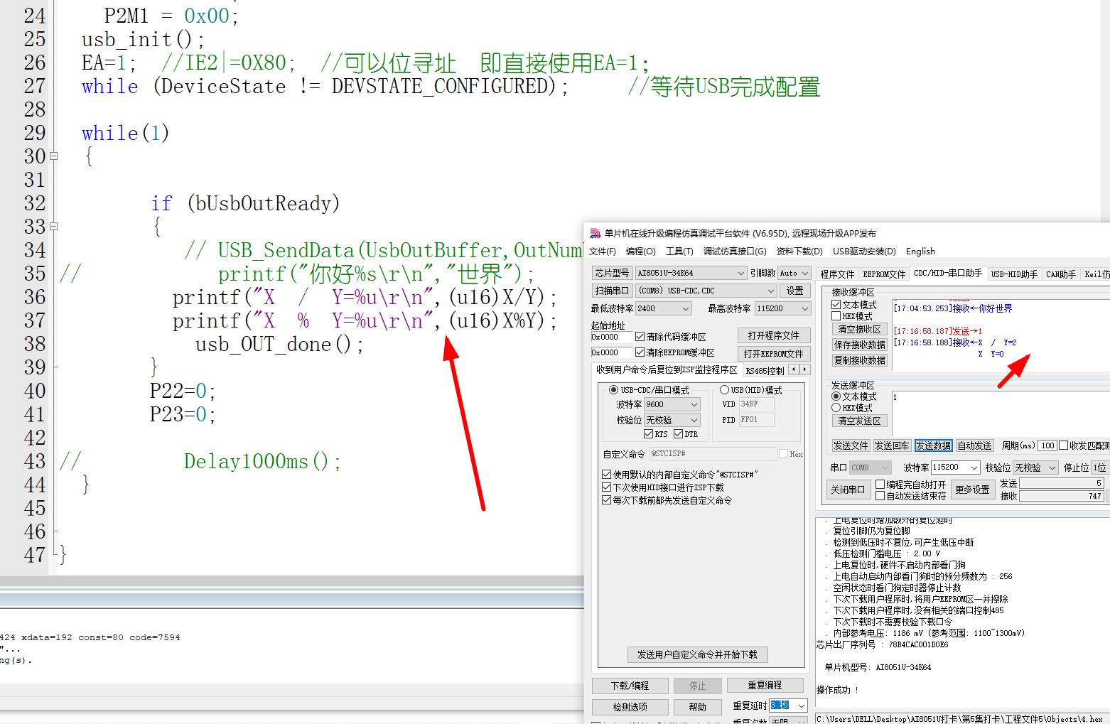
Task: Toggle receive buffer 文本模式 checkbox
Action: [836, 305]
